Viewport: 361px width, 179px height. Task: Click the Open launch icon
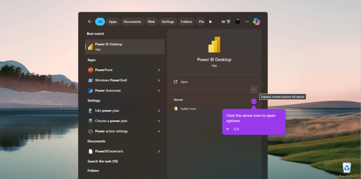(x=176, y=82)
